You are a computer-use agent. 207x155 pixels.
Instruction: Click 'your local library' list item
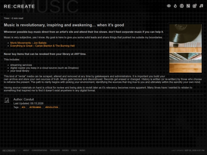(x=20, y=71)
